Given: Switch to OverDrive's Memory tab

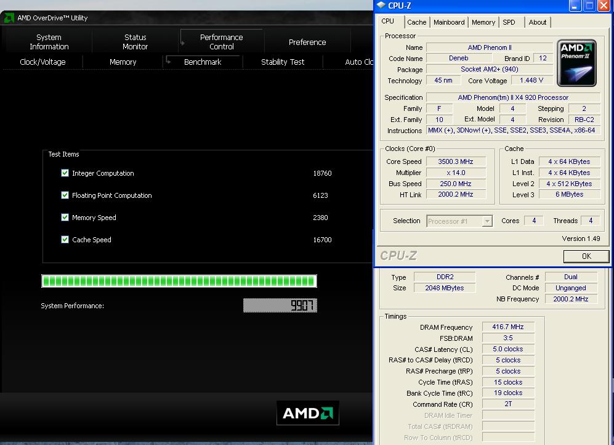Looking at the screenshot, I should [x=123, y=62].
